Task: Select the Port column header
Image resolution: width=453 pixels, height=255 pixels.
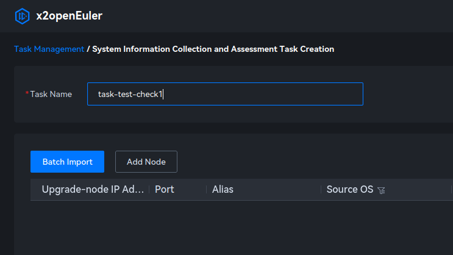Action: coord(165,190)
